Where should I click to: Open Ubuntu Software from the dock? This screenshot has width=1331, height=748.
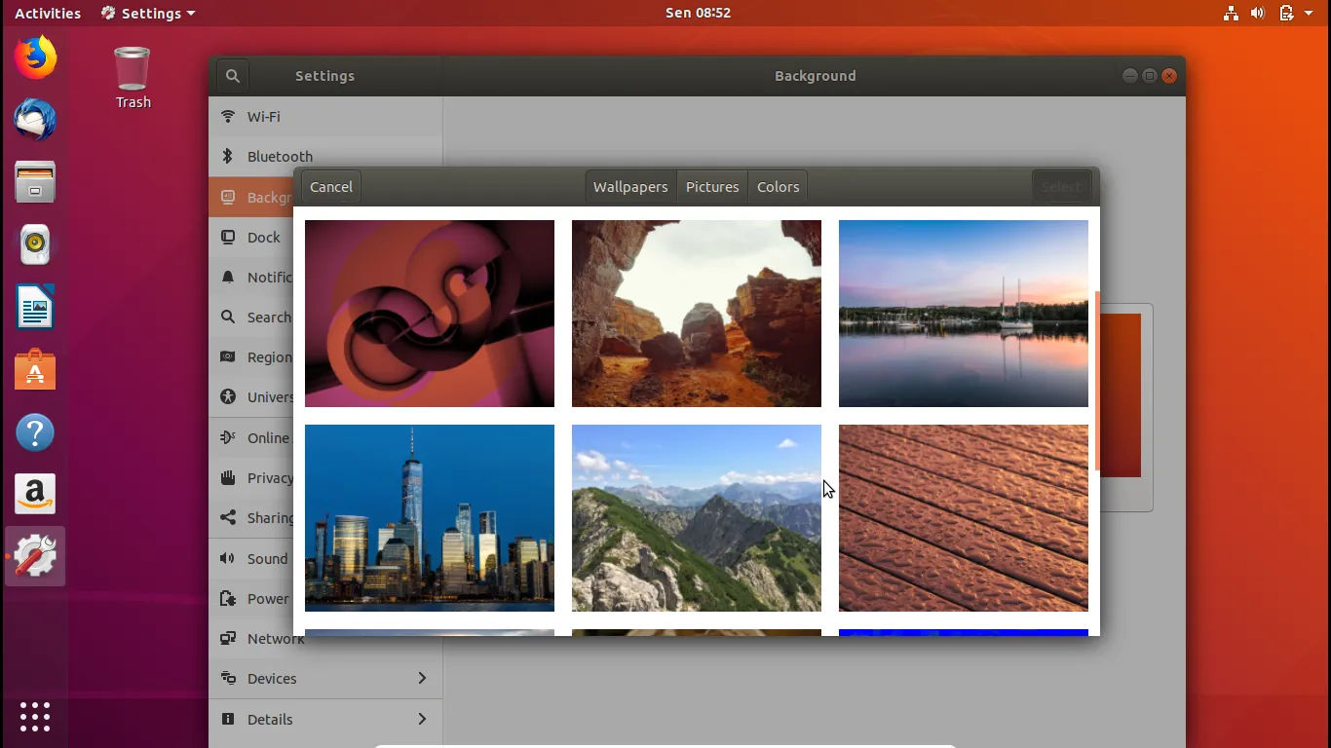(35, 369)
